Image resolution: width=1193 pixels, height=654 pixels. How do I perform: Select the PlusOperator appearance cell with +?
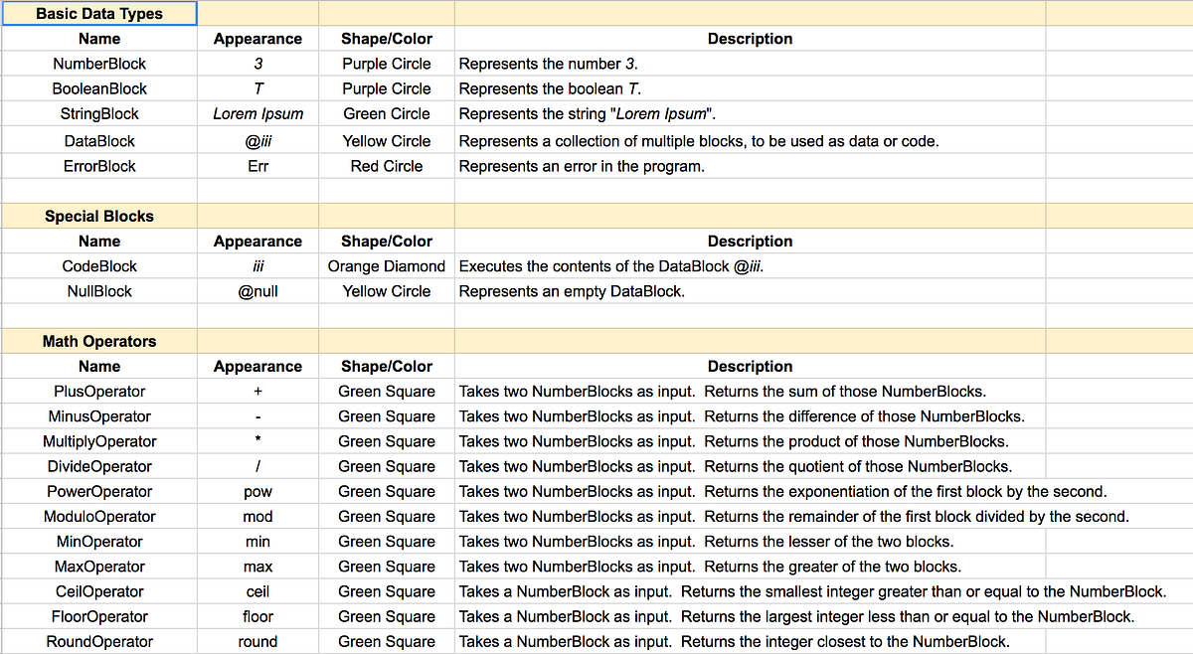tap(257, 391)
